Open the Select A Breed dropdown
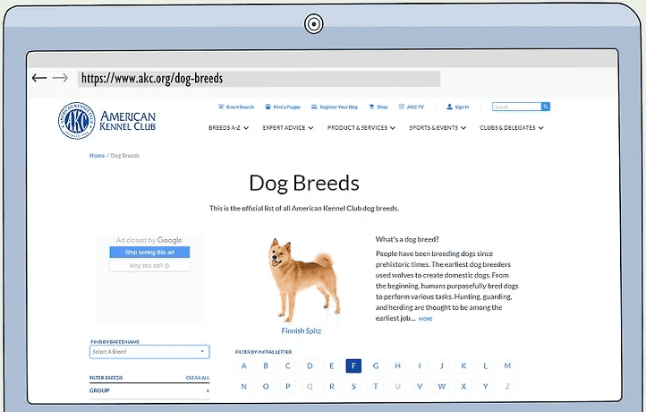This screenshot has width=646, height=412. tap(149, 352)
